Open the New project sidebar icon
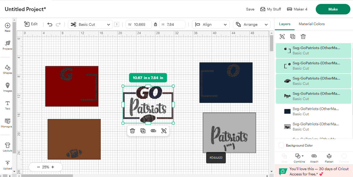 (7, 27)
